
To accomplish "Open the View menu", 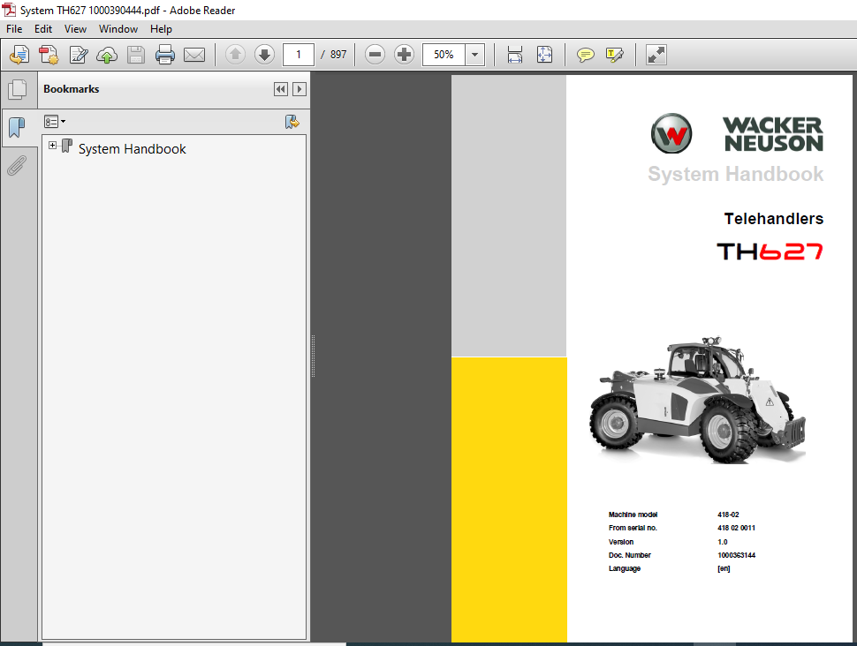I will (75, 29).
